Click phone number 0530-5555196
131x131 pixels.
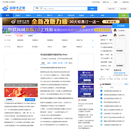pyautogui.click(x=120, y=73)
